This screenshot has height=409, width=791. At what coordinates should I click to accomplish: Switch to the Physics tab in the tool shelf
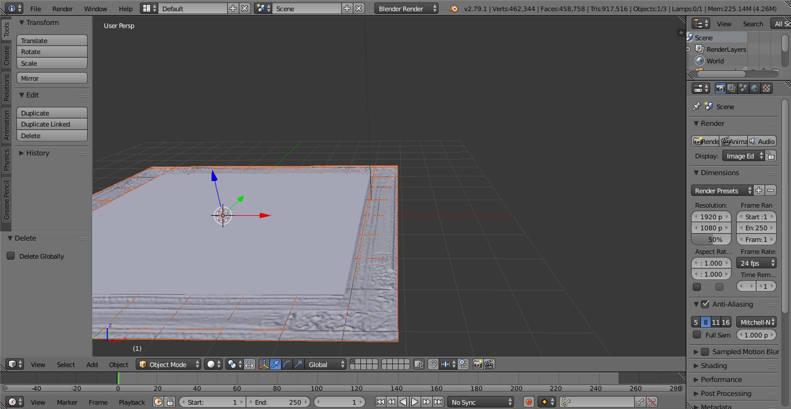pyautogui.click(x=6, y=160)
